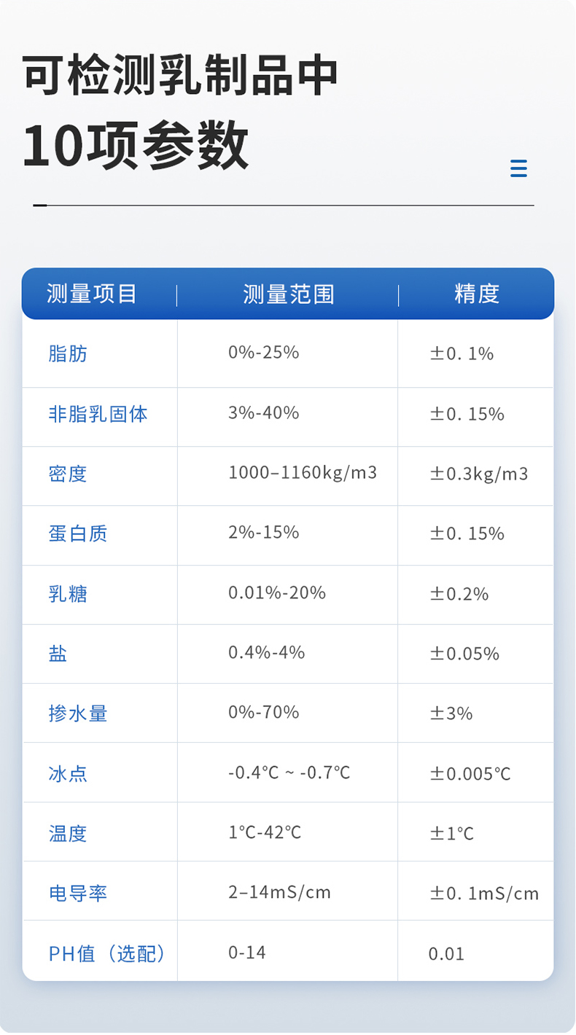
Task: Select the 非脂乳固体 row label
Action: pos(98,414)
